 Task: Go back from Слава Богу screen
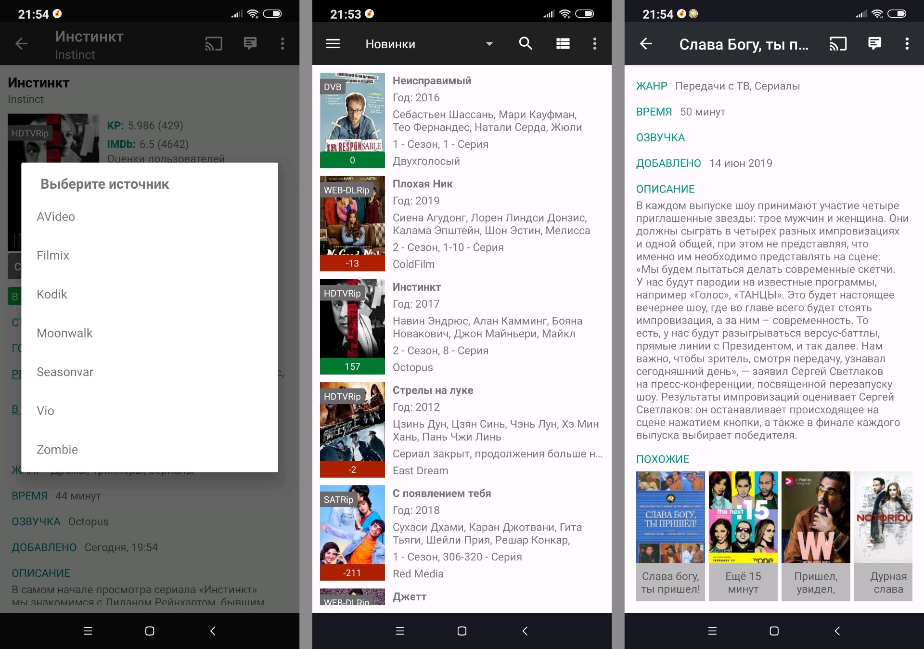[x=646, y=44]
